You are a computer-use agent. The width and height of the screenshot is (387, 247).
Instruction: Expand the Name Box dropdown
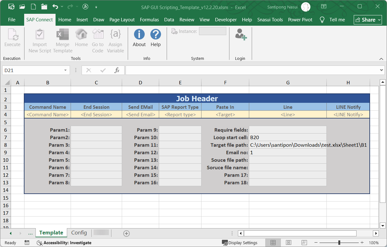(x=65, y=70)
